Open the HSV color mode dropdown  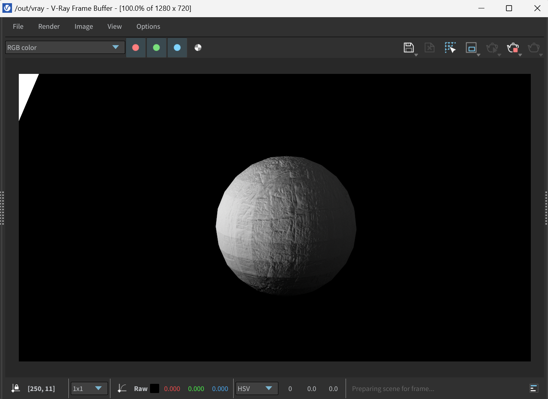(257, 389)
